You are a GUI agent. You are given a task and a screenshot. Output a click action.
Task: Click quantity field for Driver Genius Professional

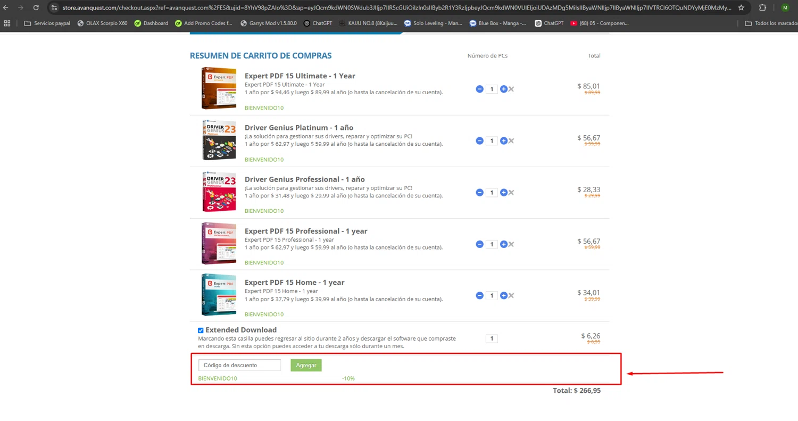(492, 192)
